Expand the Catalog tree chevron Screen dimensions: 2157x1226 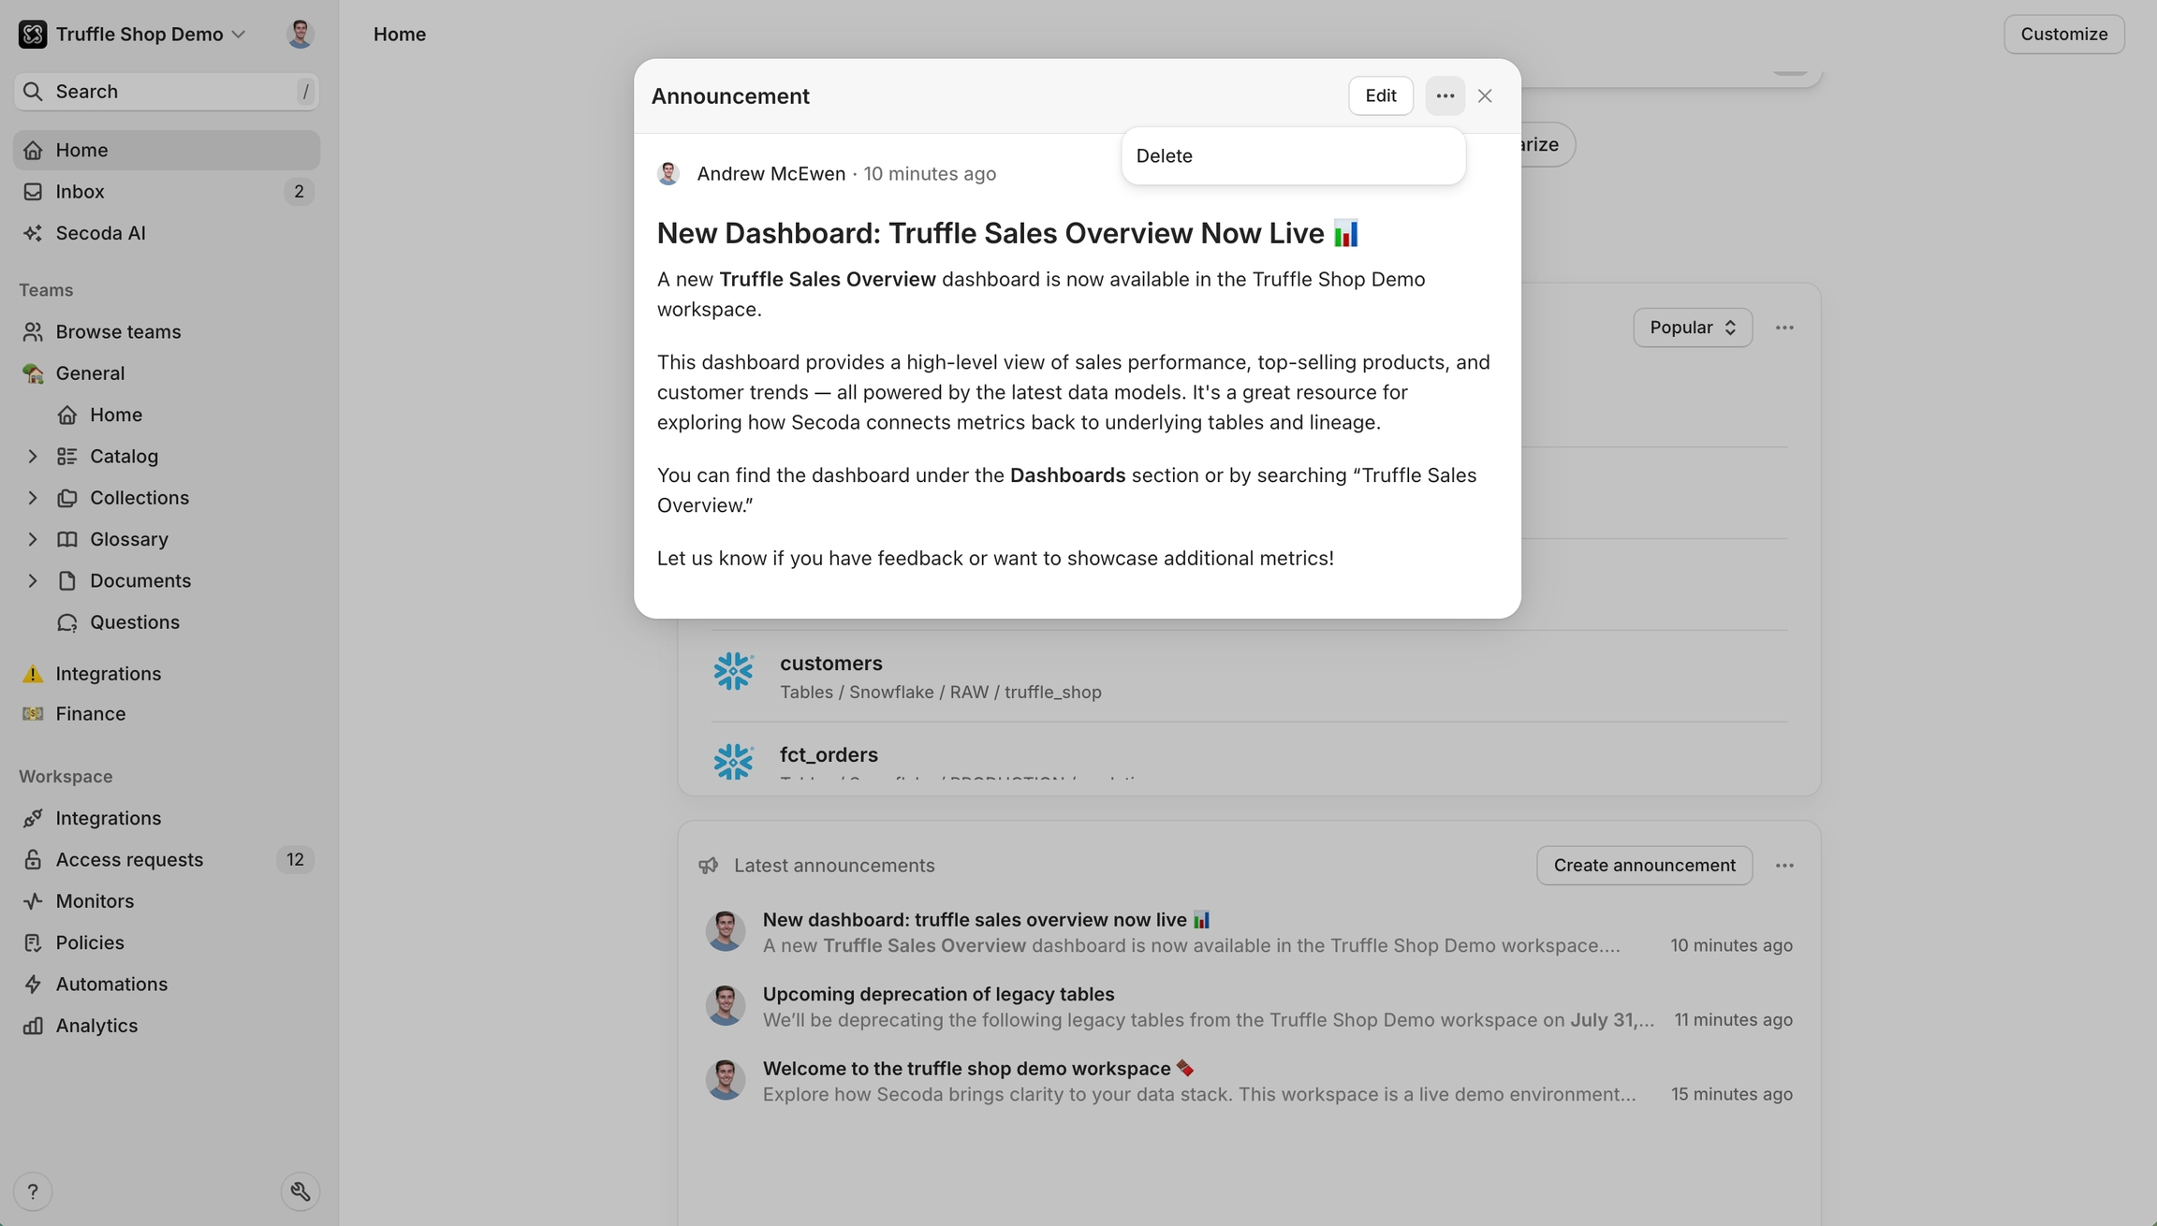[33, 457]
